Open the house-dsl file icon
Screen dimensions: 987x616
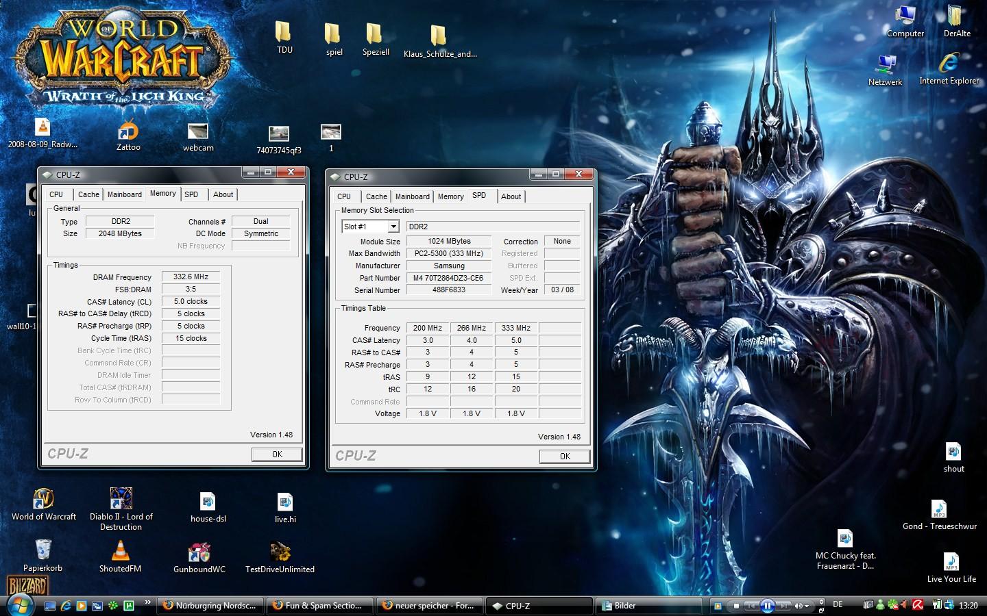(x=208, y=507)
